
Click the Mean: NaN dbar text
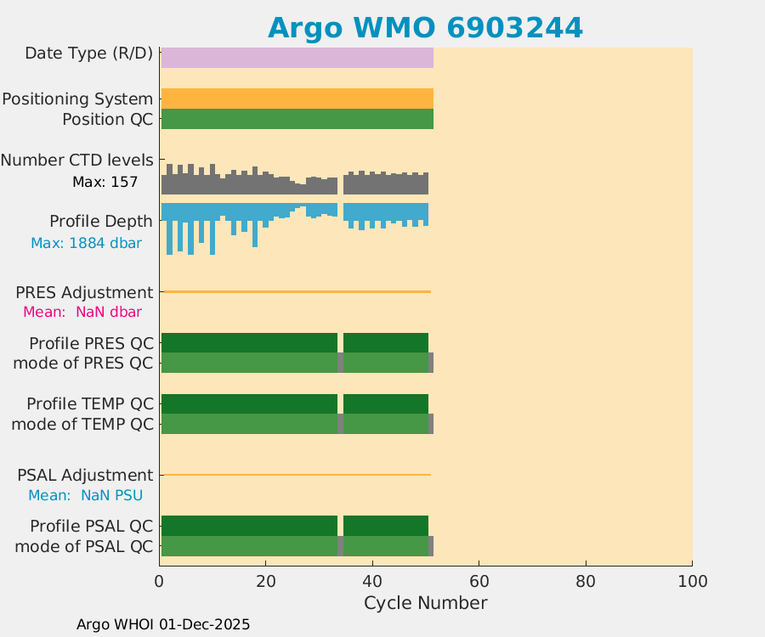tap(82, 312)
